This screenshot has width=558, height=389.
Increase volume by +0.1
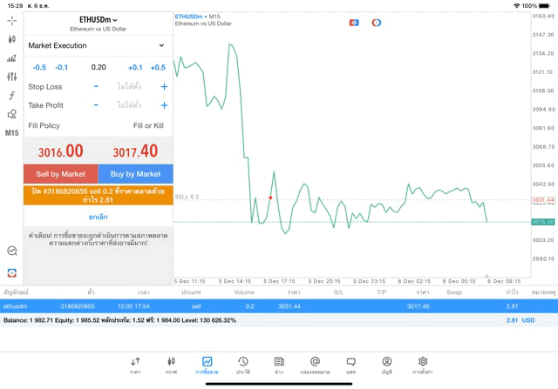(135, 67)
